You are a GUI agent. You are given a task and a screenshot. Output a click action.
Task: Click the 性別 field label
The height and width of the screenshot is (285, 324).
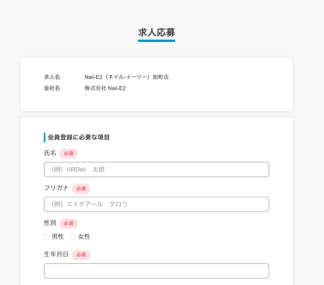tap(50, 223)
